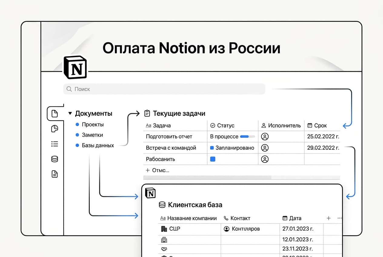The width and height of the screenshot is (383, 257).
Task: Click the small Notion logo above Клиентская база
Action: coord(150,193)
